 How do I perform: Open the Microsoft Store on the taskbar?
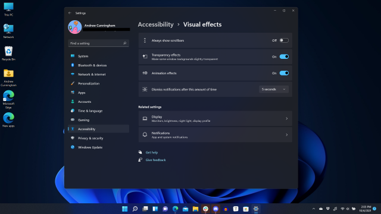246,209
